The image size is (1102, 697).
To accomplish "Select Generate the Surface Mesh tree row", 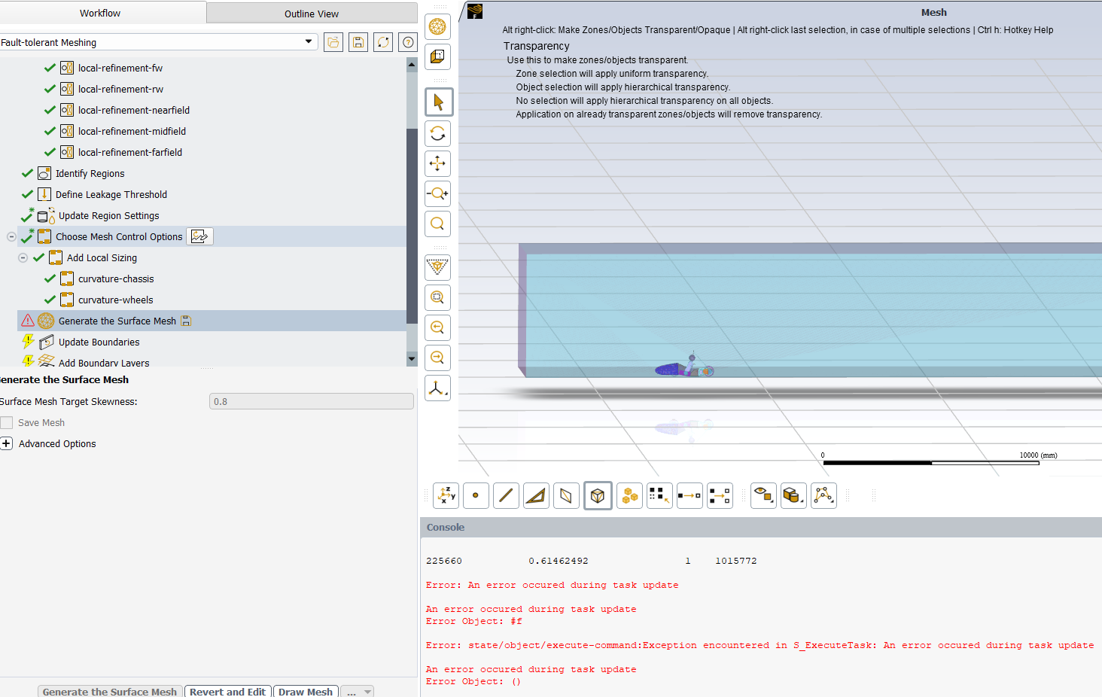I will tap(212, 321).
